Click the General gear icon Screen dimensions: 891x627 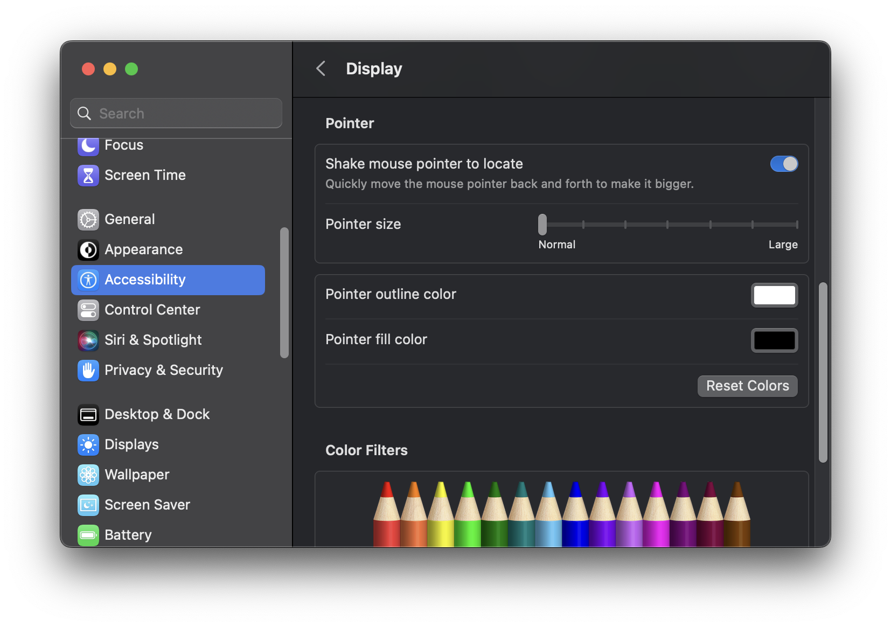(88, 219)
